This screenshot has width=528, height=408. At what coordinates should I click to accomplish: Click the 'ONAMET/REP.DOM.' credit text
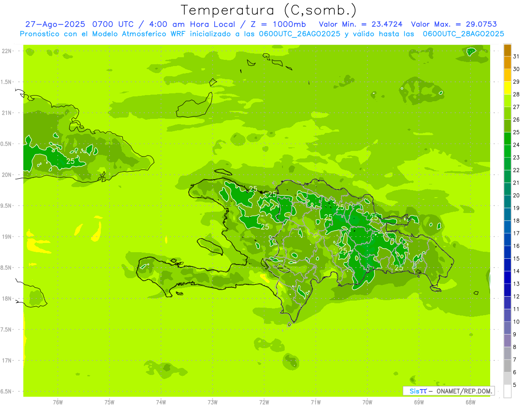point(464,391)
